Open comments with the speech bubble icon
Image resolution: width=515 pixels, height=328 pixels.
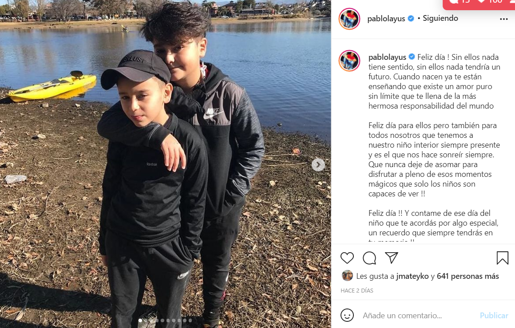(x=369, y=258)
